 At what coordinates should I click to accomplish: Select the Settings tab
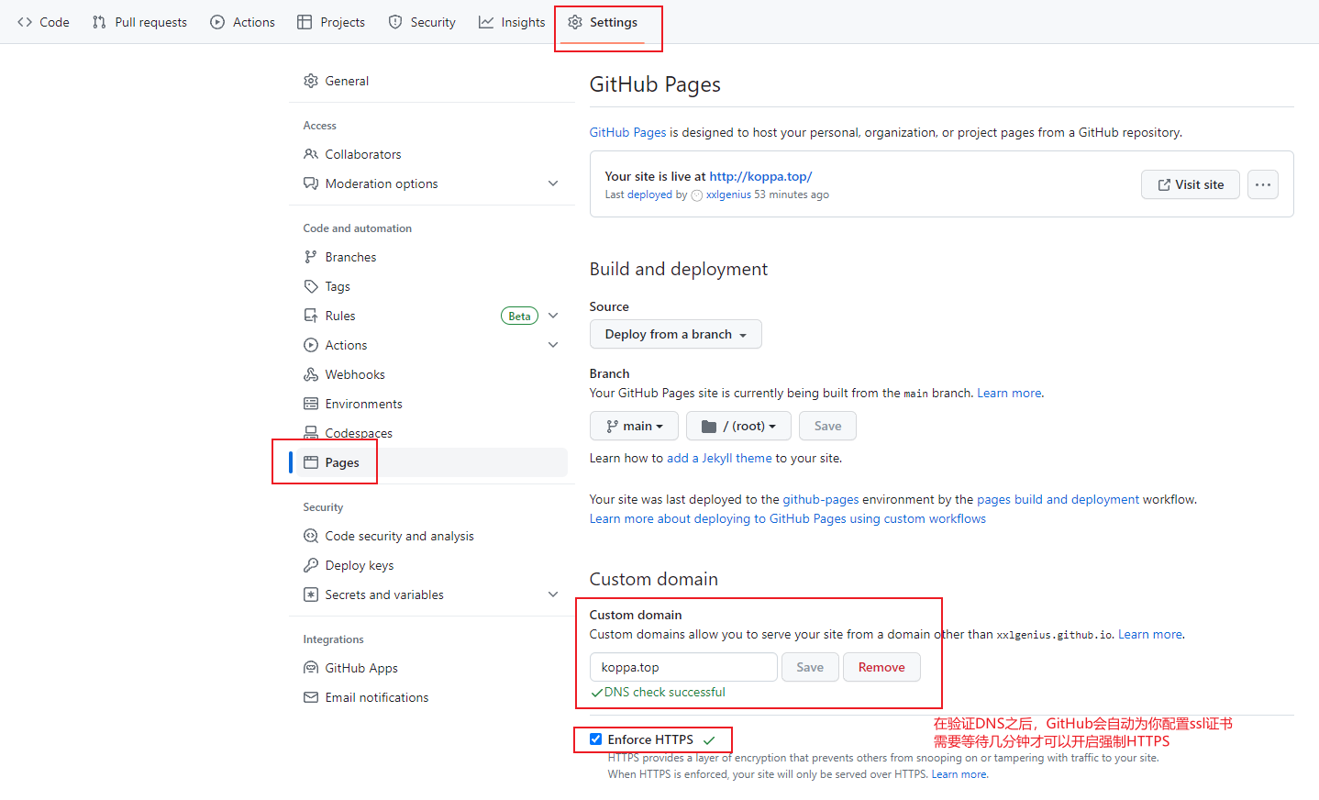(x=603, y=22)
